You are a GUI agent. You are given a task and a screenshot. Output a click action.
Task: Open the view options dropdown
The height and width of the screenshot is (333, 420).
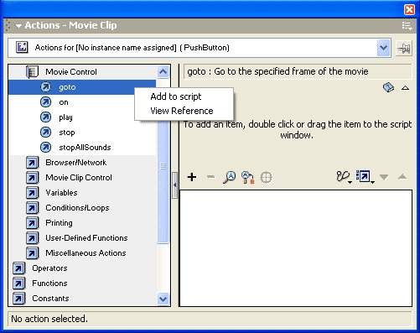(365, 177)
